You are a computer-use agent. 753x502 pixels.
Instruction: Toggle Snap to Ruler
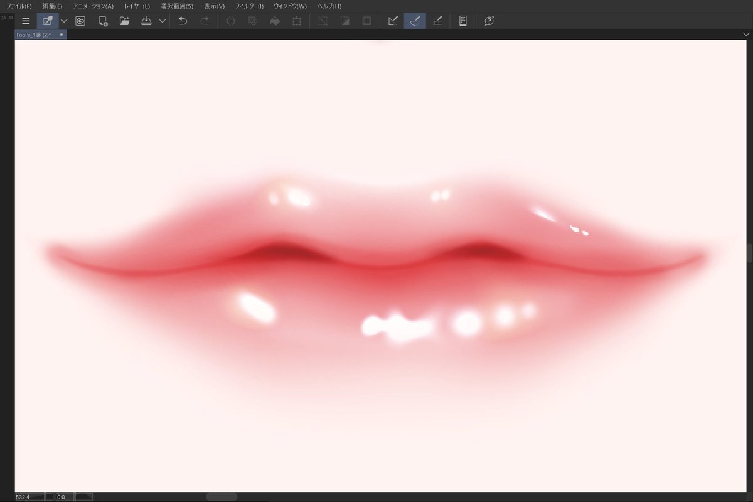tap(393, 21)
